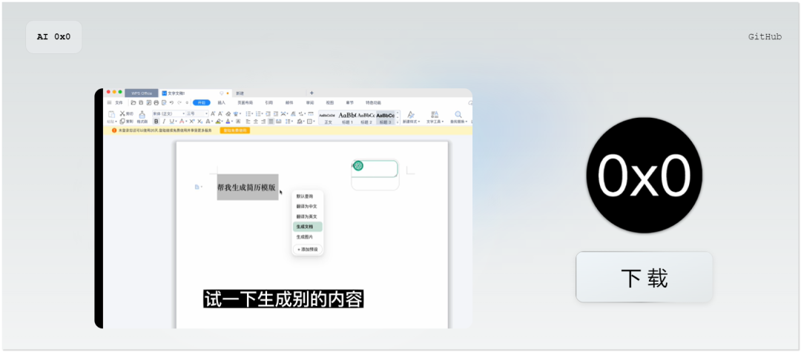
Task: Click the numbered list icon
Action: click(x=258, y=114)
